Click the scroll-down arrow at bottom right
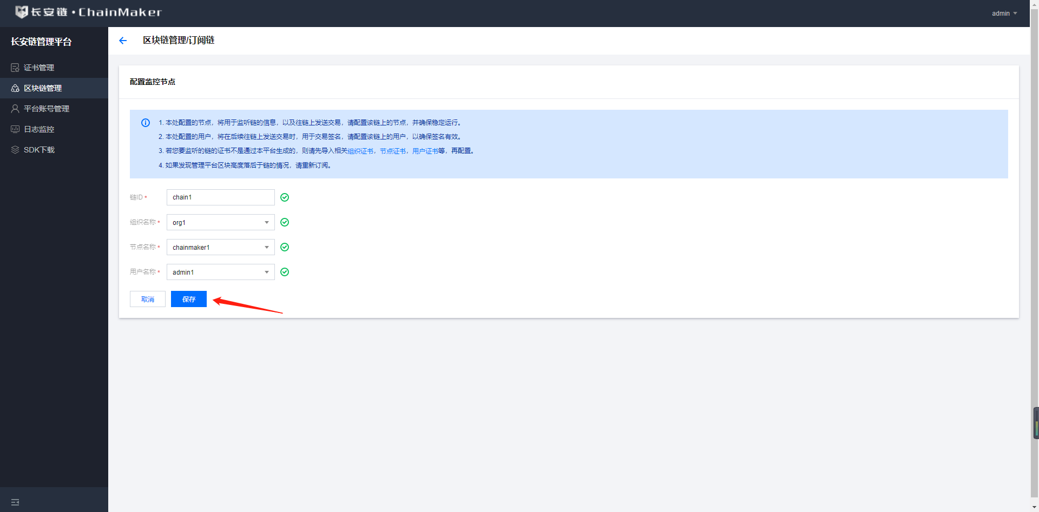 1034,508
